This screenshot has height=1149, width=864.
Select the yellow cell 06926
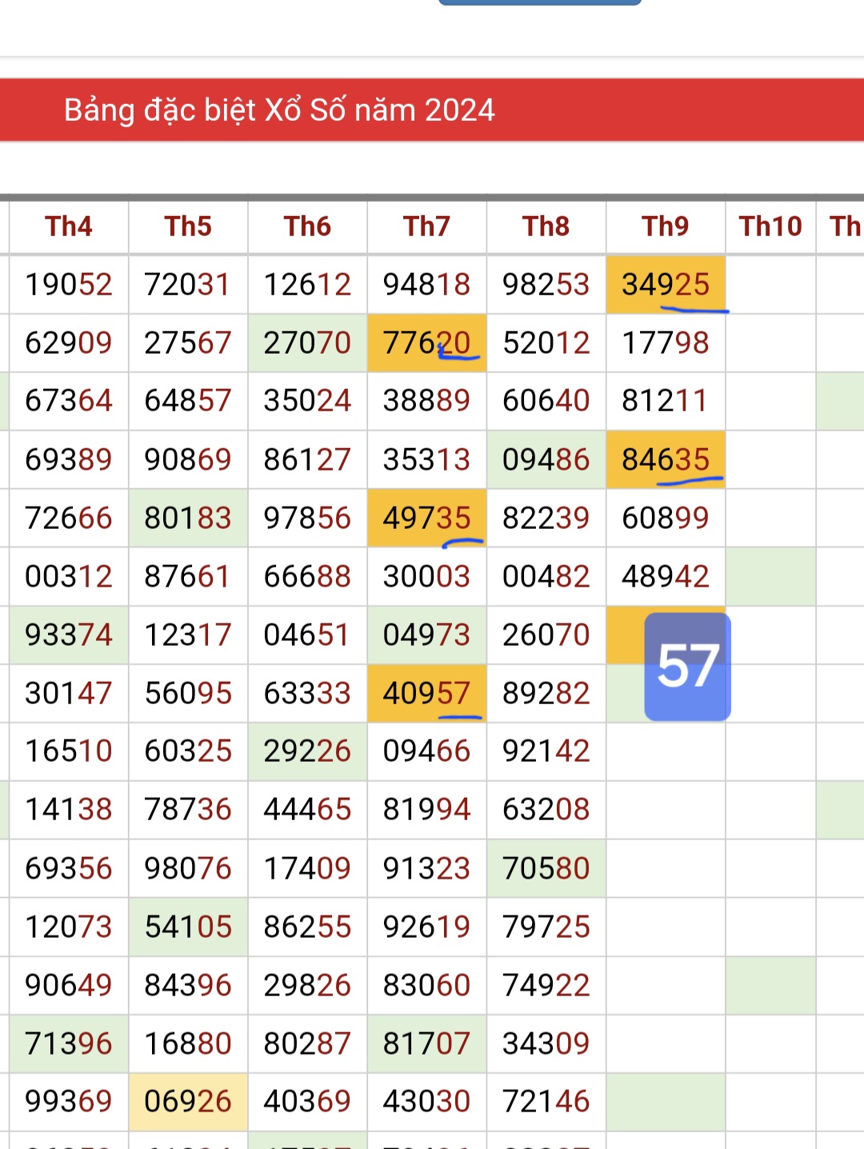tap(188, 1101)
